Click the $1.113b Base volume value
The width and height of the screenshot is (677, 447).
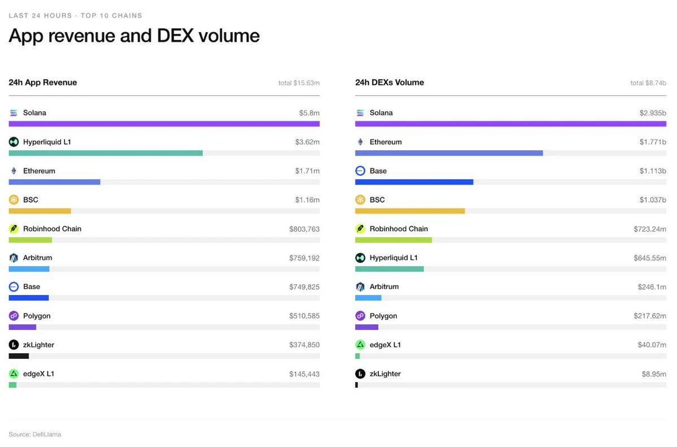[x=653, y=171]
